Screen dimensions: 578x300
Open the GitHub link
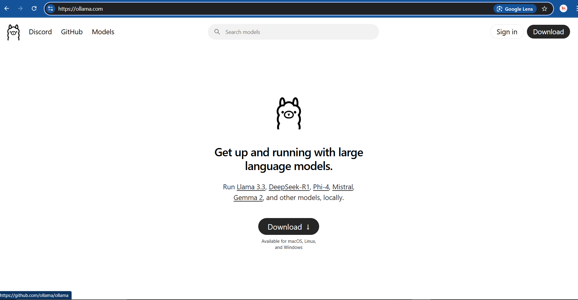pyautogui.click(x=72, y=32)
